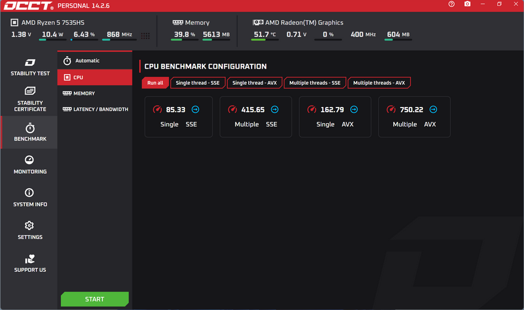The height and width of the screenshot is (310, 524).
Task: Click the red gauge icon beside 415.65
Action: [232, 109]
